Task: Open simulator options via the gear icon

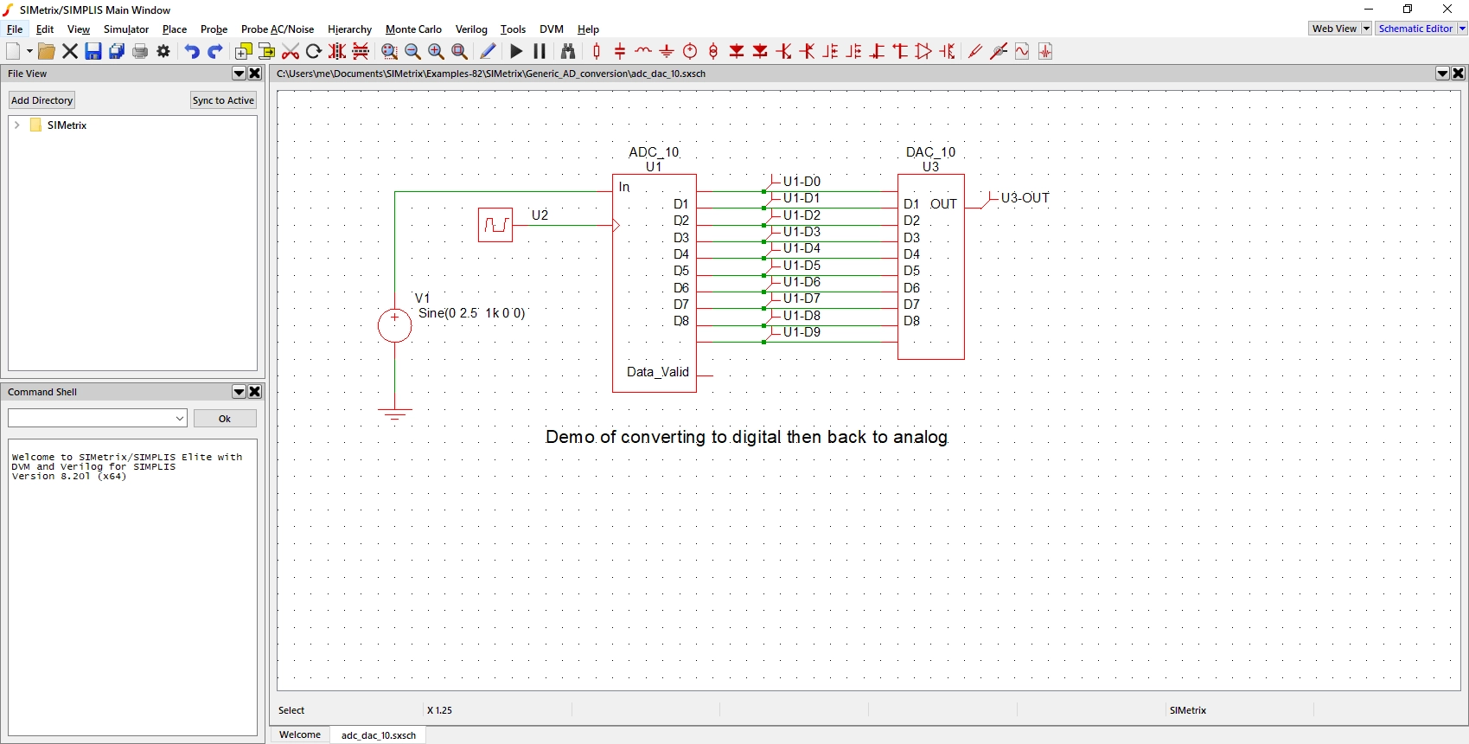Action: pyautogui.click(x=163, y=51)
